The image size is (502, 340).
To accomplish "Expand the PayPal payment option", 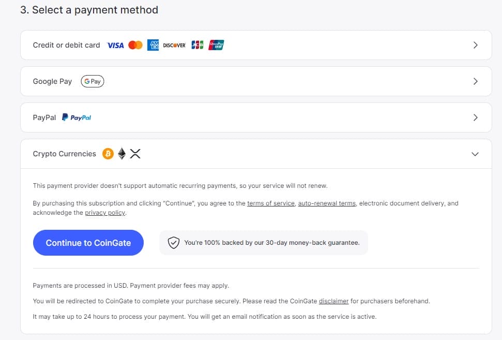I will point(475,117).
